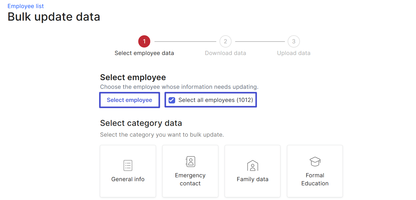The height and width of the screenshot is (200, 416).
Task: Open the Employee list breadcrumb link
Action: (25, 6)
